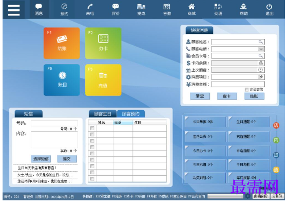This screenshot has width=288, height=203.
Task: Click the 清空 clear button
Action: click(200, 96)
